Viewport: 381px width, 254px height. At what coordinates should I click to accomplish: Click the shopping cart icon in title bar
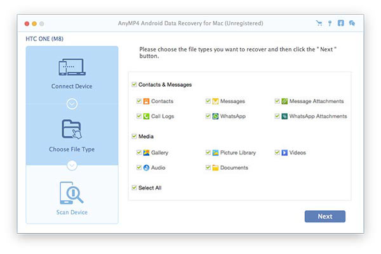click(x=319, y=23)
